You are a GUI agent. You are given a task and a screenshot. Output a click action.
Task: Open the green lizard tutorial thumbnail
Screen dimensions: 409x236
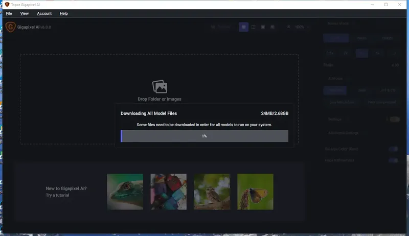[x=125, y=192]
